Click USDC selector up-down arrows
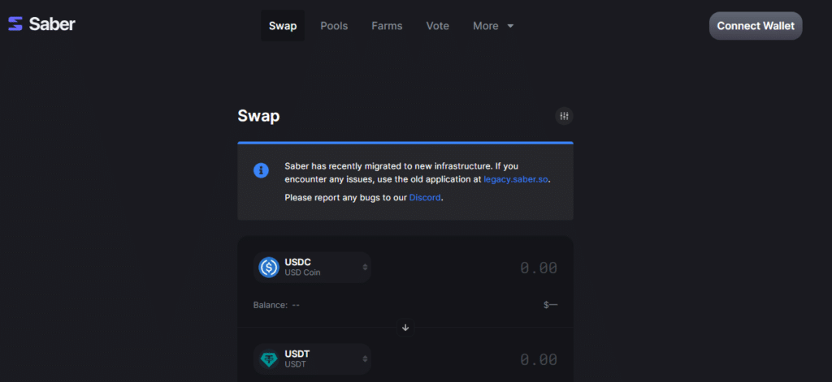Viewport: 832px width, 382px height. 365,267
